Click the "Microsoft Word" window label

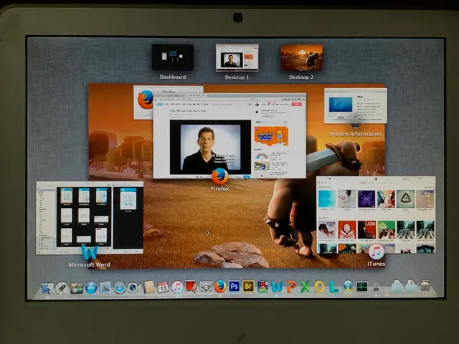coord(89,264)
